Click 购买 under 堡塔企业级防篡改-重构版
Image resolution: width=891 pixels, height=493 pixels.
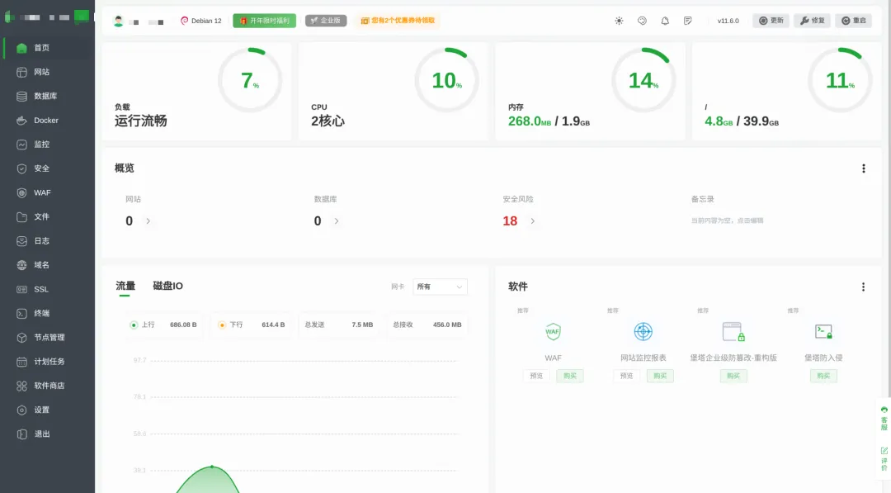[733, 376]
